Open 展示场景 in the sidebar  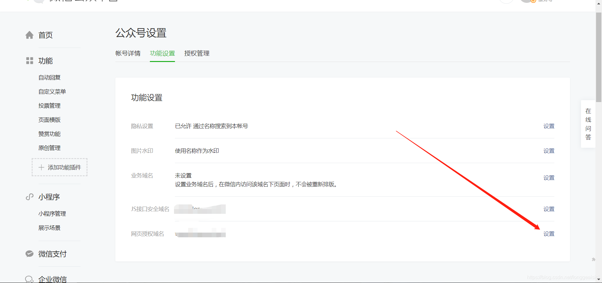[50, 228]
